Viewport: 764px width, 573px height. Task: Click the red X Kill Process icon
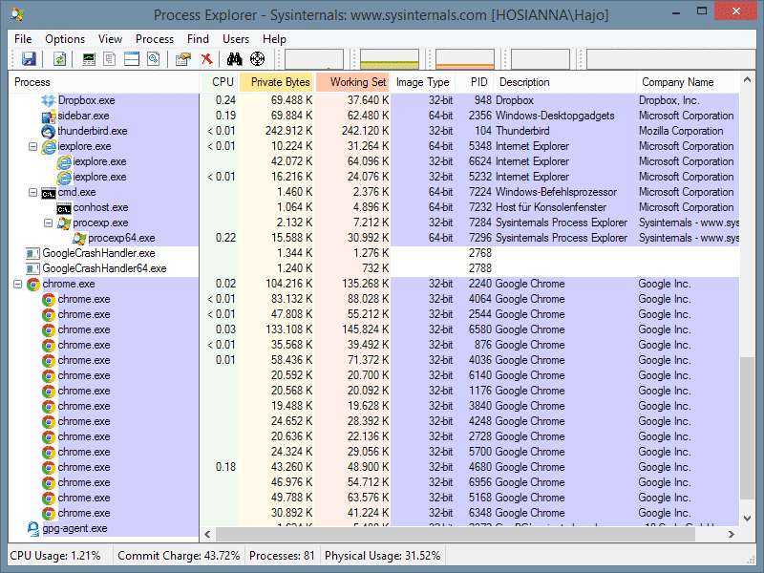207,59
